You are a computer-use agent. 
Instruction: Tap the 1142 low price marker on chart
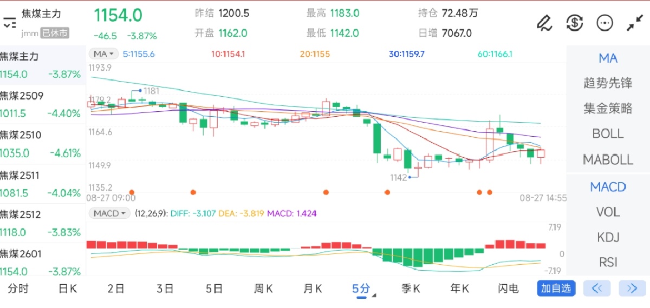[399, 177]
